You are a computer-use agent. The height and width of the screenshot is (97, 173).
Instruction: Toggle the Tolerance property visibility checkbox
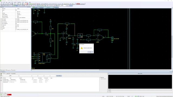coord(1,25)
